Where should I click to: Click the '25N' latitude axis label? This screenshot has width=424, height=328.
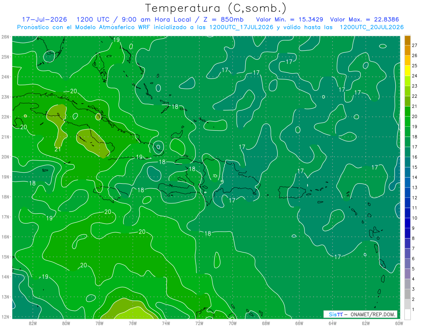pos(5,57)
